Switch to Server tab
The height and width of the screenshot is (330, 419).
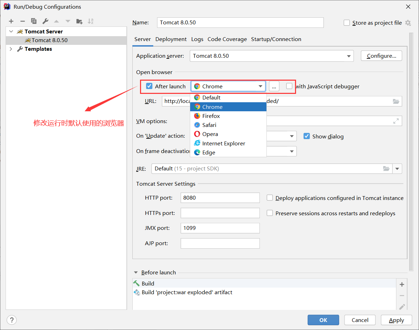(142, 39)
